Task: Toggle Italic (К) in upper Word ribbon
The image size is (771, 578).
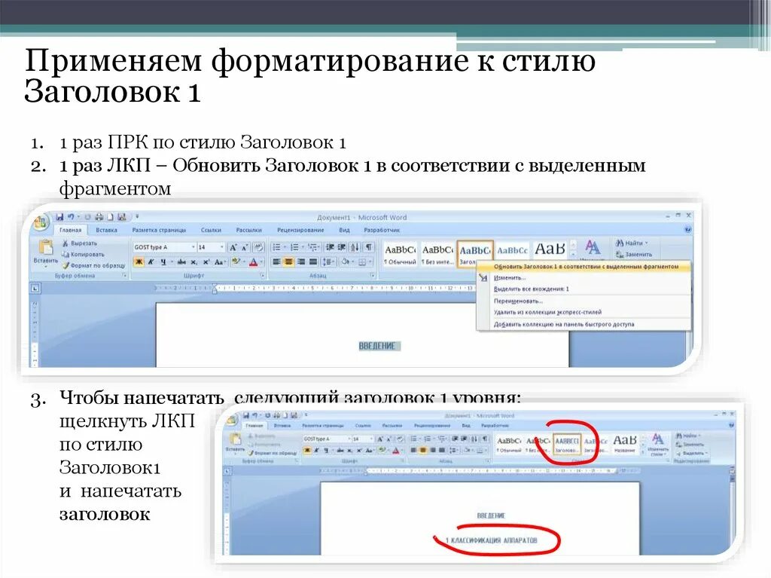Action: tap(151, 262)
